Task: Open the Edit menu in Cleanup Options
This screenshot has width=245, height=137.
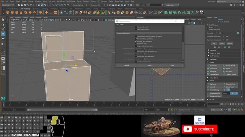Action: pos(117,24)
